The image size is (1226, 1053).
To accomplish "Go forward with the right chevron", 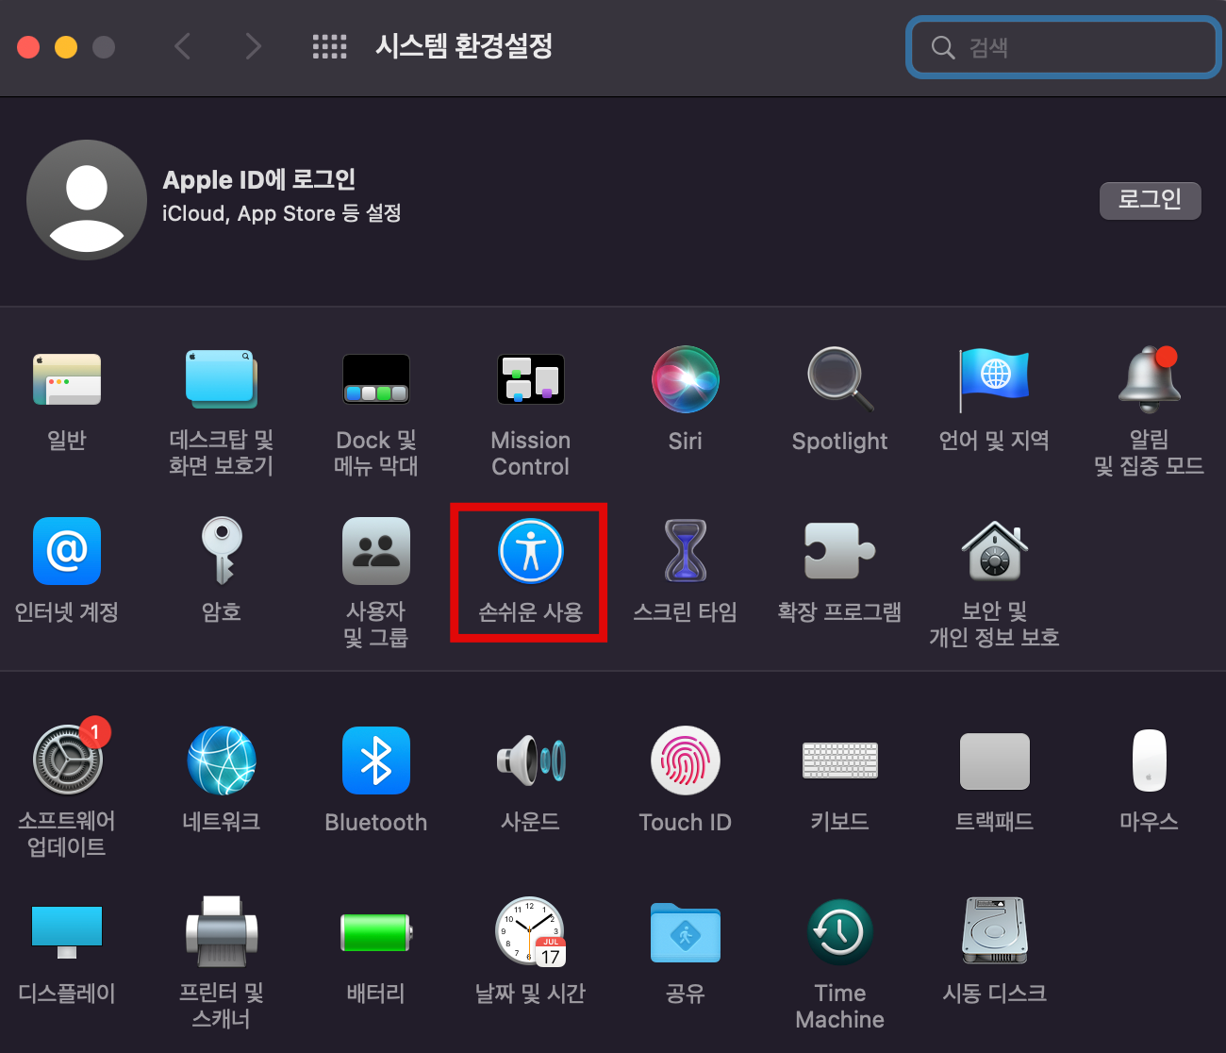I will (253, 46).
